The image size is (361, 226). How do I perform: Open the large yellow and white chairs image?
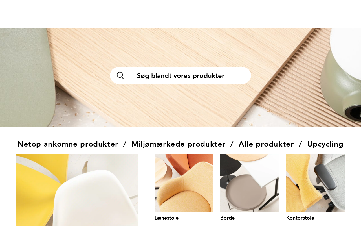(x=77, y=190)
